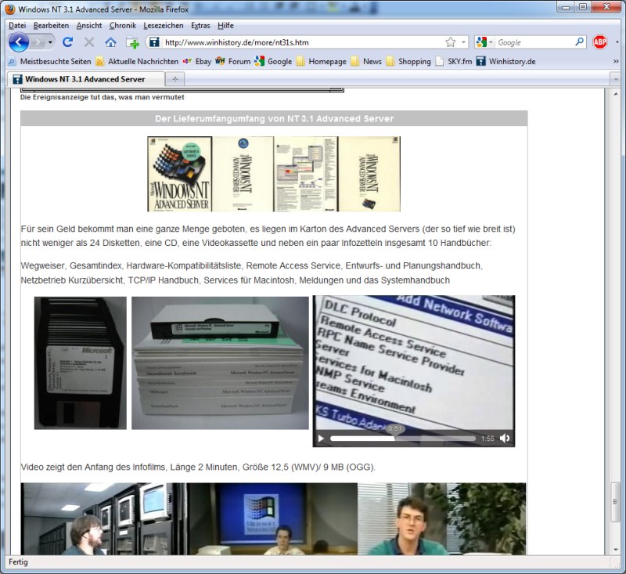The image size is (626, 574).
Task: Open the Forum bookmark
Action: coord(232,62)
